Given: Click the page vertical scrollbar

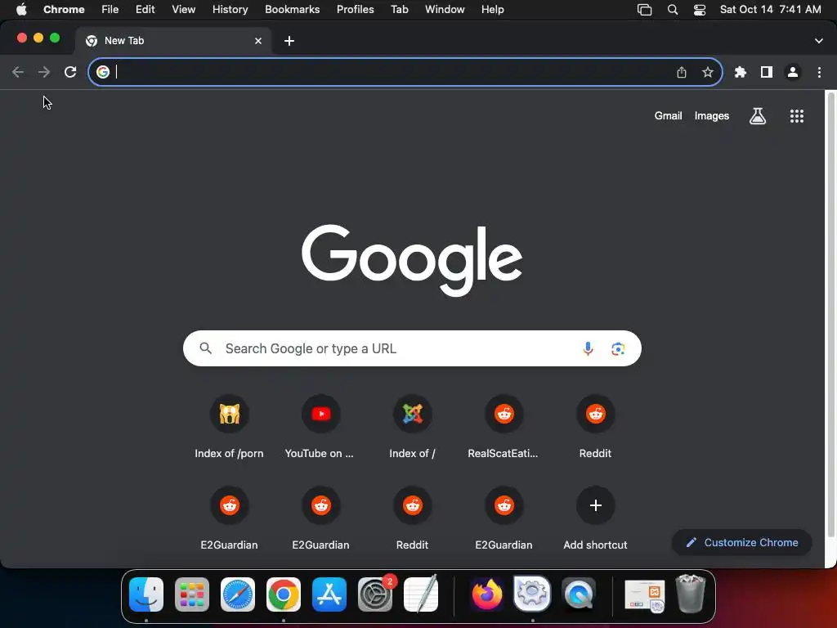Looking at the screenshot, I should tap(830, 315).
